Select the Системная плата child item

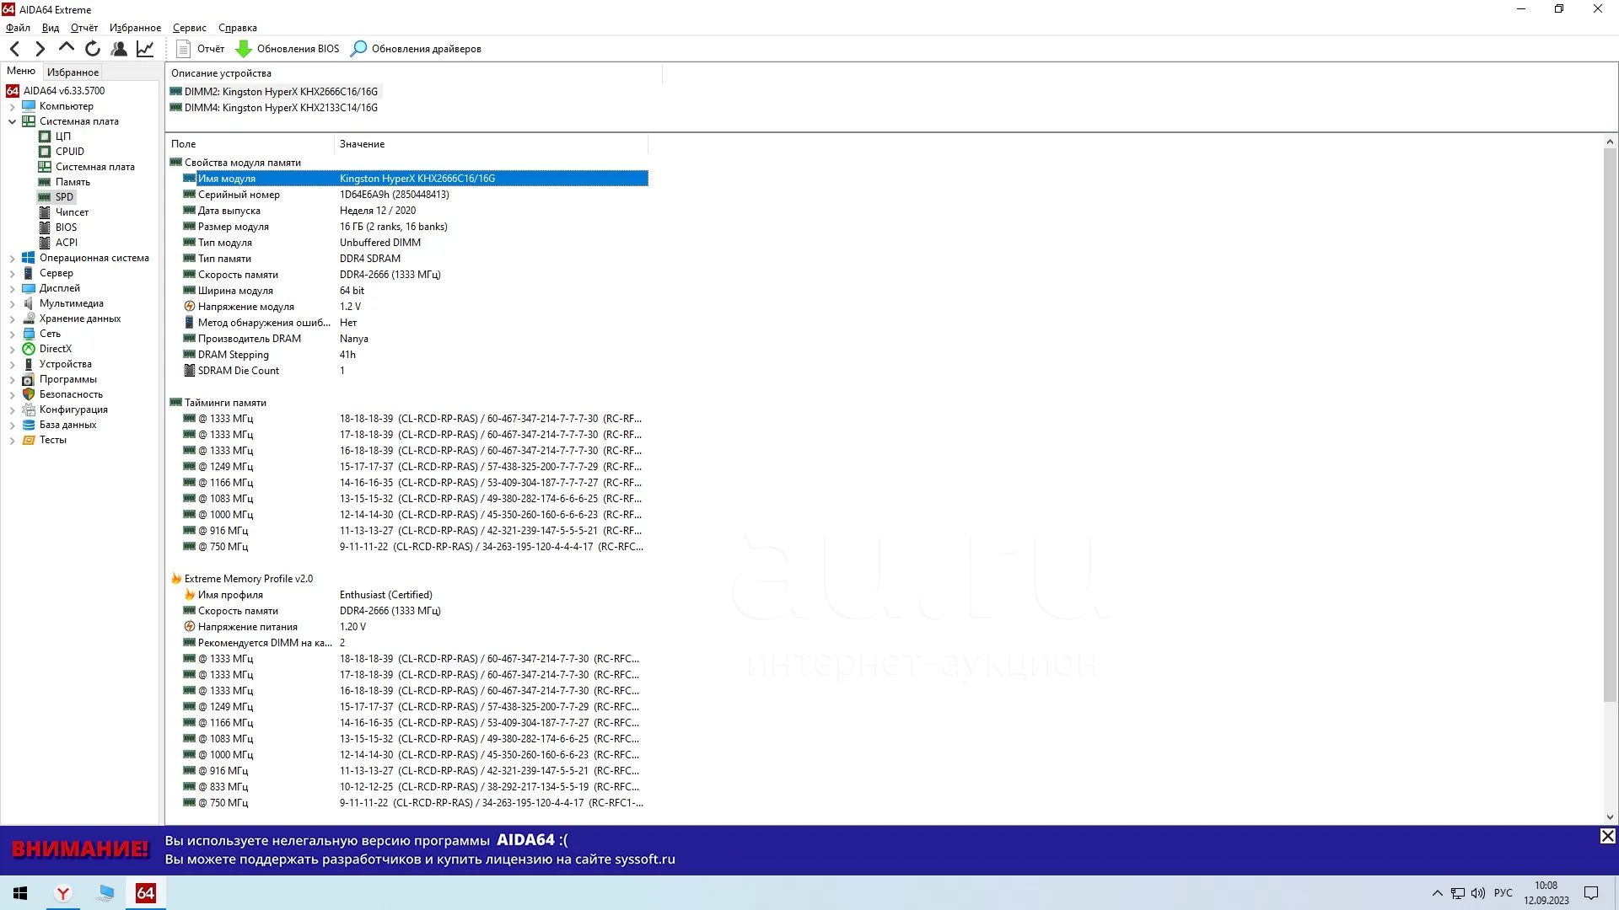point(94,167)
